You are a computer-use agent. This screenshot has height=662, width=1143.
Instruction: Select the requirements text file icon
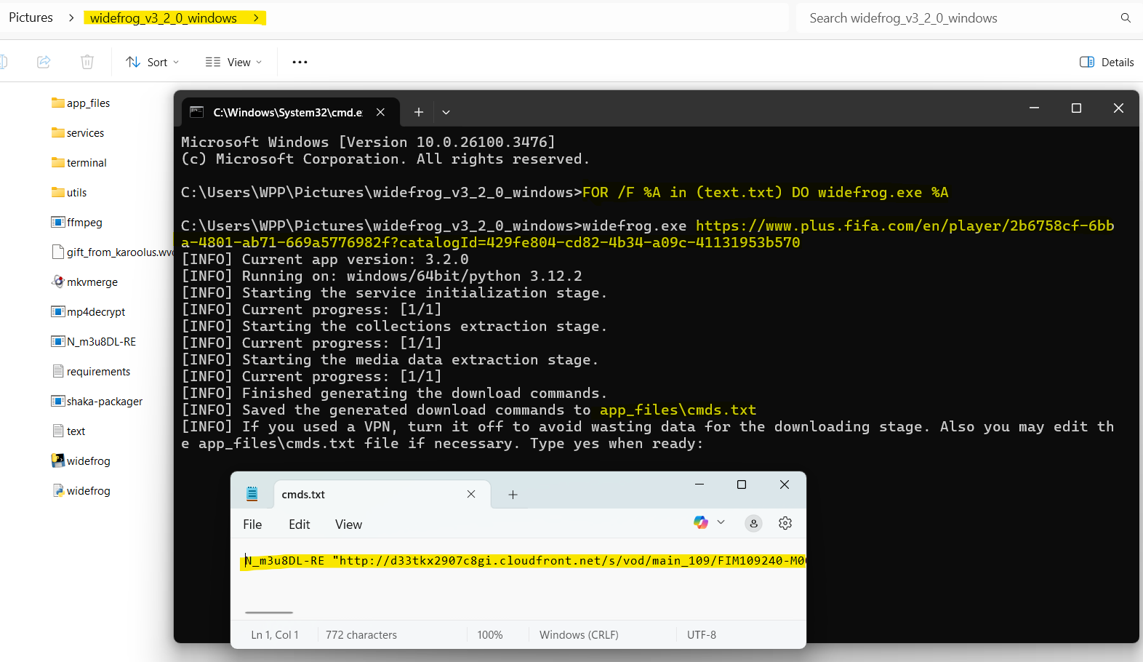pos(58,371)
